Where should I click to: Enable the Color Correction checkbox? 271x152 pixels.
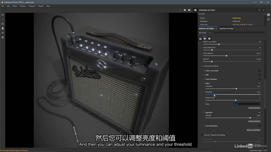coord(259,71)
